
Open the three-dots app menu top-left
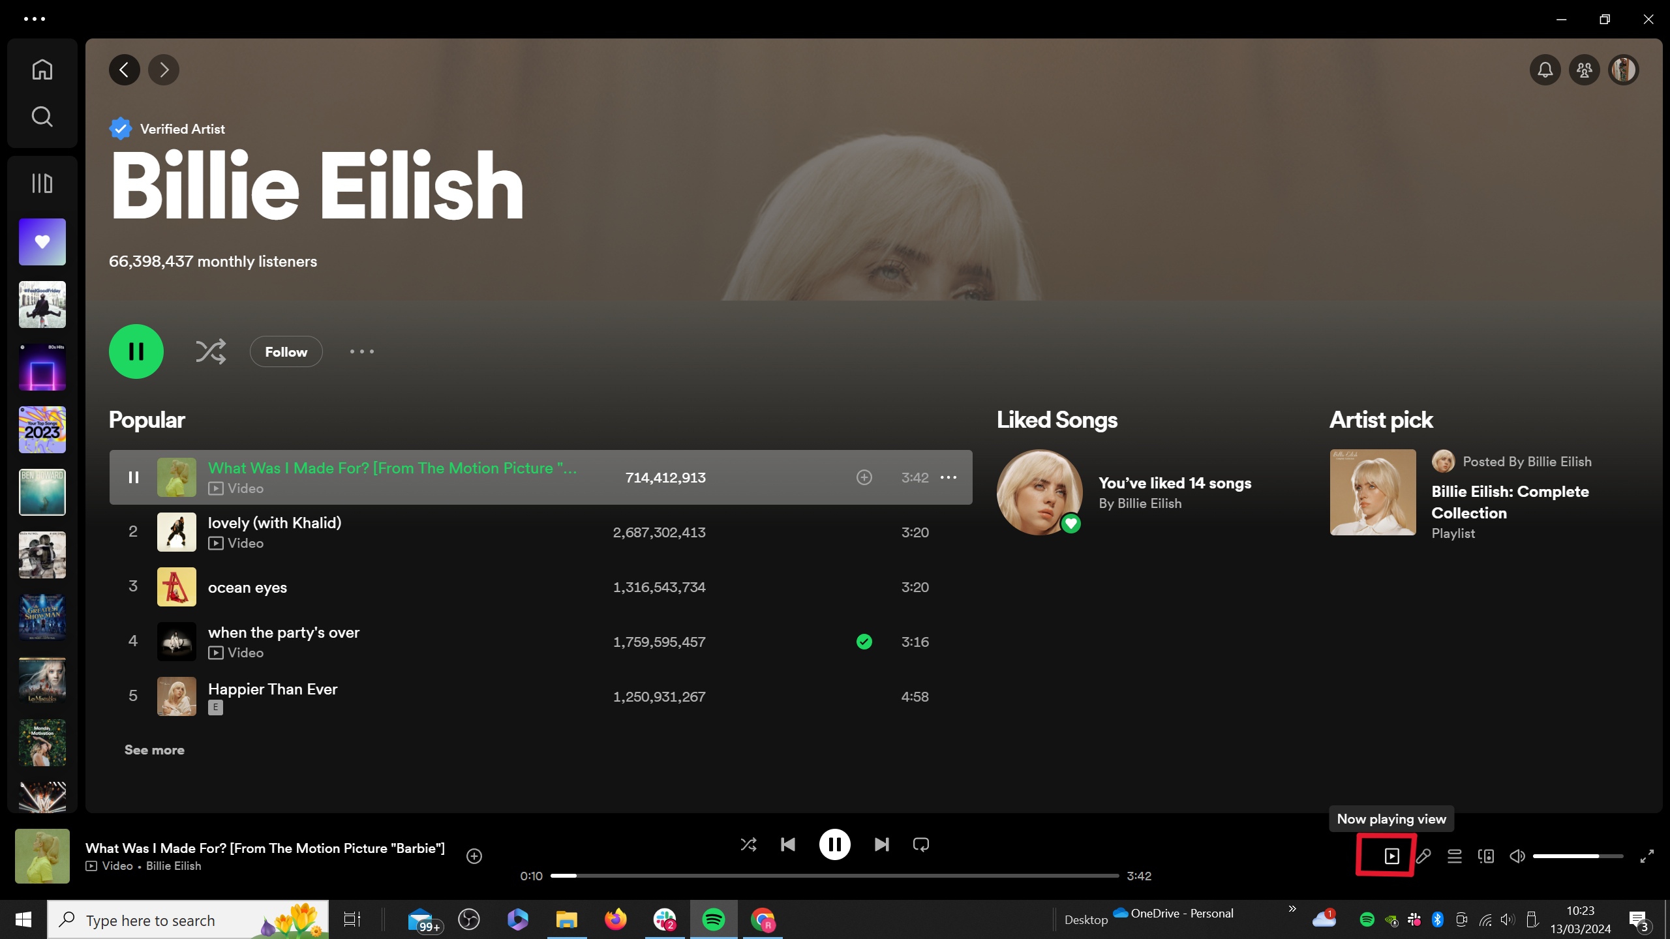tap(35, 19)
